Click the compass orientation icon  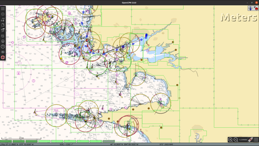[x=250, y=8]
